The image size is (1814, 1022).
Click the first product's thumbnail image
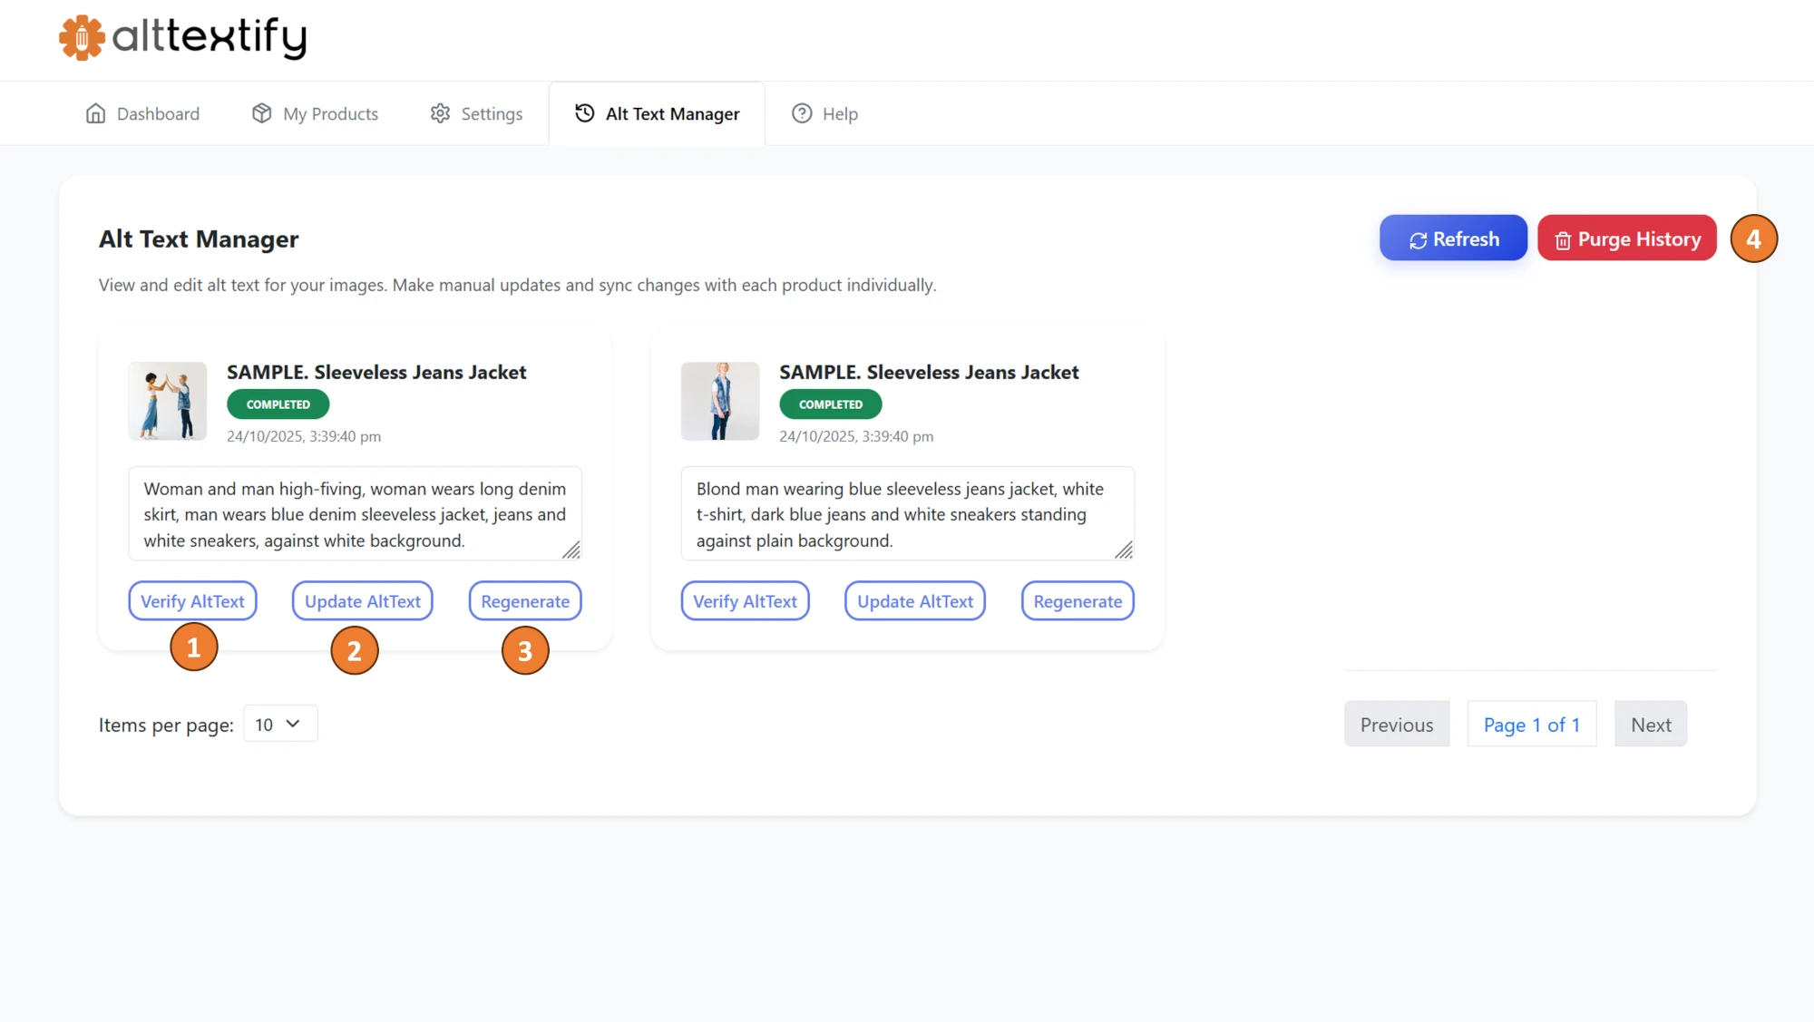[167, 401]
